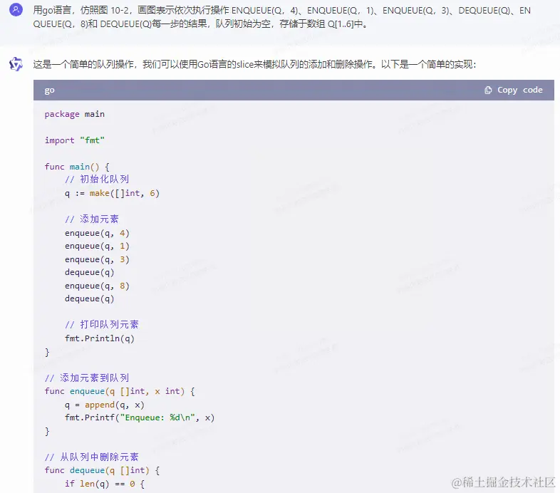The height and width of the screenshot is (493, 560).
Task: Click the comment '// 添加元素到队列'
Action: (x=87, y=378)
